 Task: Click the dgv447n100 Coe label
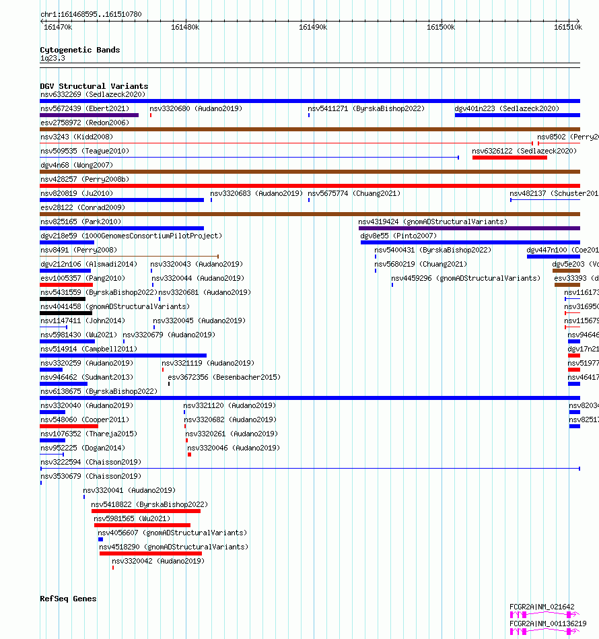tap(563, 250)
